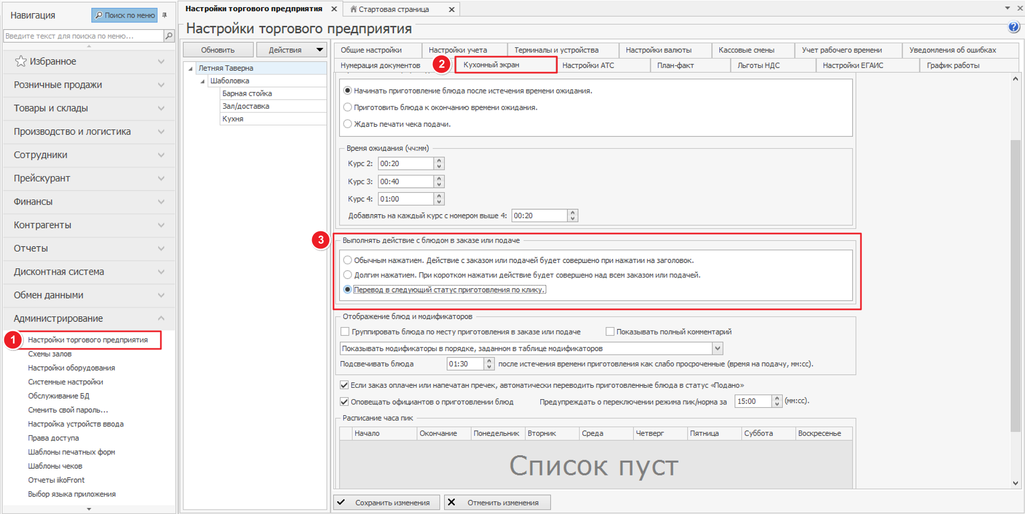Expand the Финансы section
This screenshot has width=1025, height=514.
(89, 201)
